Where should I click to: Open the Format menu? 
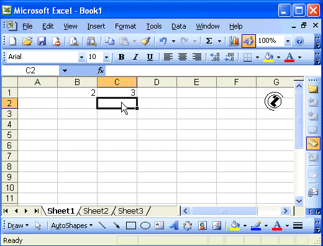(125, 26)
